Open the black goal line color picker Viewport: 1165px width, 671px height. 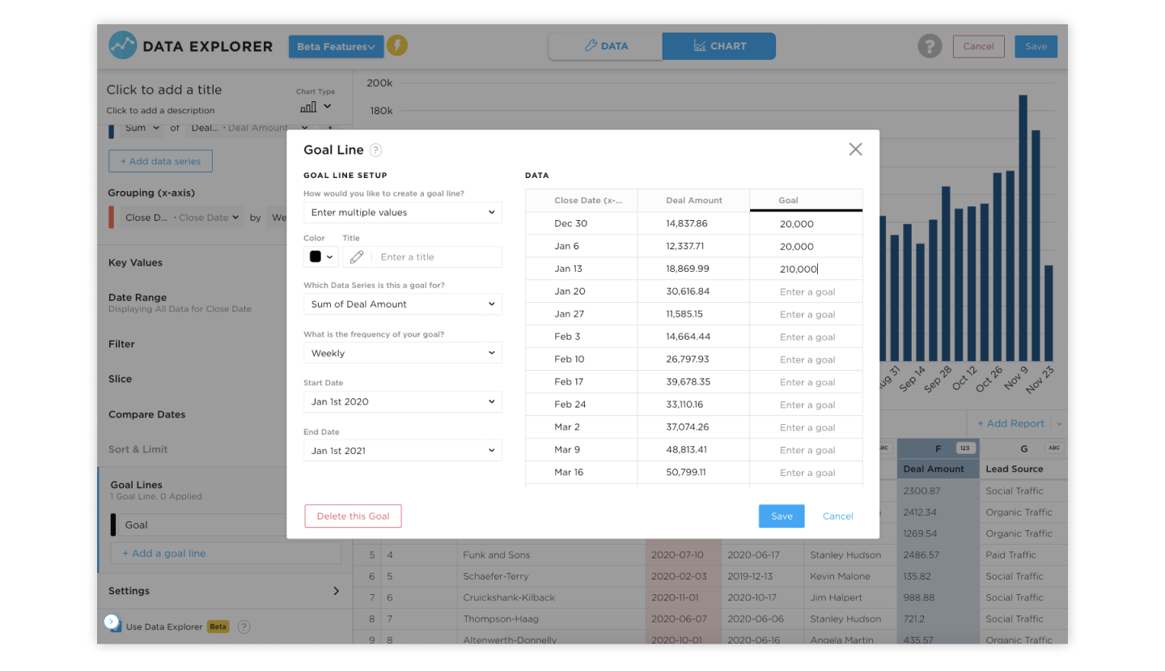(x=321, y=257)
